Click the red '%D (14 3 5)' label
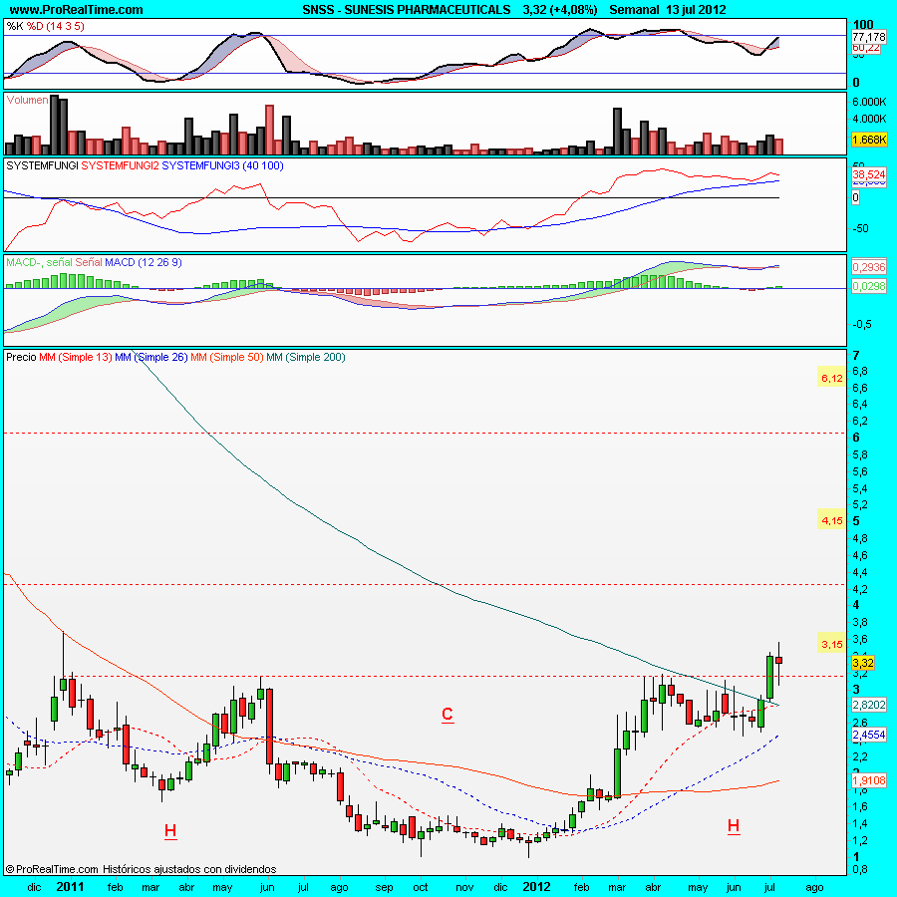 click(x=56, y=26)
